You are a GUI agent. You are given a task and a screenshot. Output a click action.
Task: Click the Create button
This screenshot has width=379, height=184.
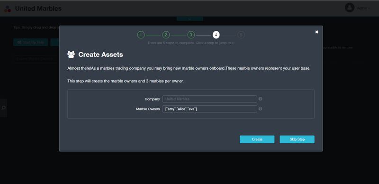click(257, 139)
